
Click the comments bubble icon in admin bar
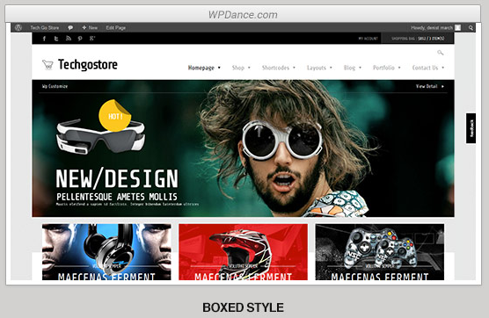(70, 27)
